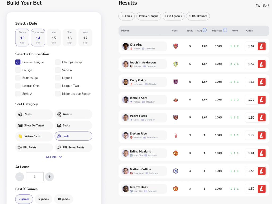
Task: Click the Hit Rate info icon
Action: coord(225,30)
